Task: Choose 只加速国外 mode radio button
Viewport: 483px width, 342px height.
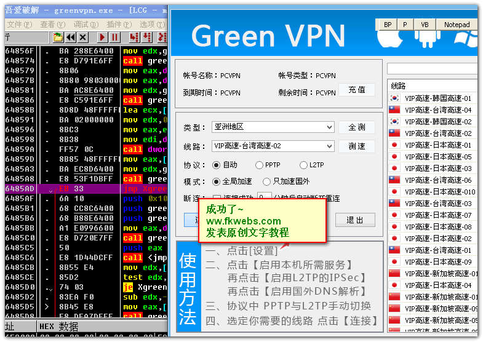Action: click(266, 181)
